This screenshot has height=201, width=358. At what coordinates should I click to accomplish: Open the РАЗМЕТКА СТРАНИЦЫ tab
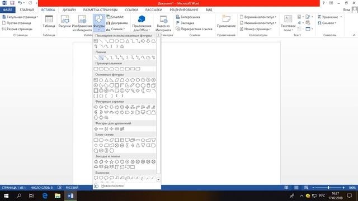coord(100,10)
